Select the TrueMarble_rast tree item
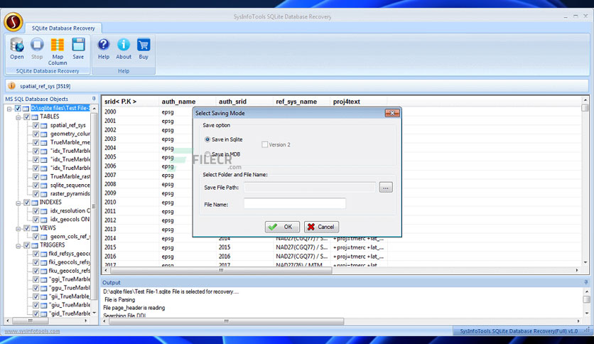Image resolution: width=594 pixels, height=344 pixels. (x=70, y=176)
